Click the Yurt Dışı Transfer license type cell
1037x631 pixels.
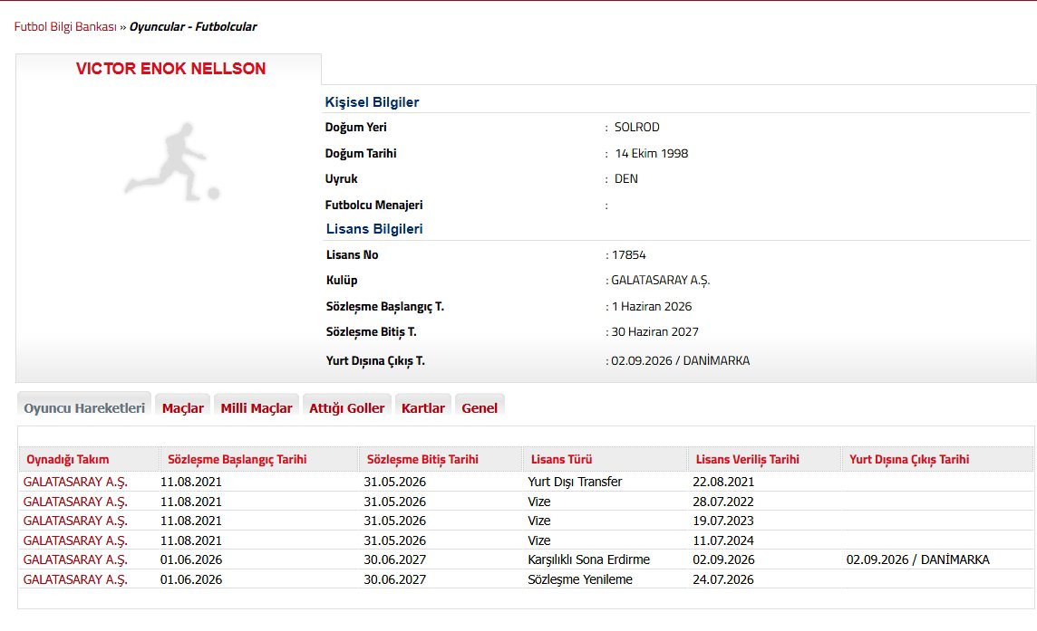pyautogui.click(x=575, y=482)
